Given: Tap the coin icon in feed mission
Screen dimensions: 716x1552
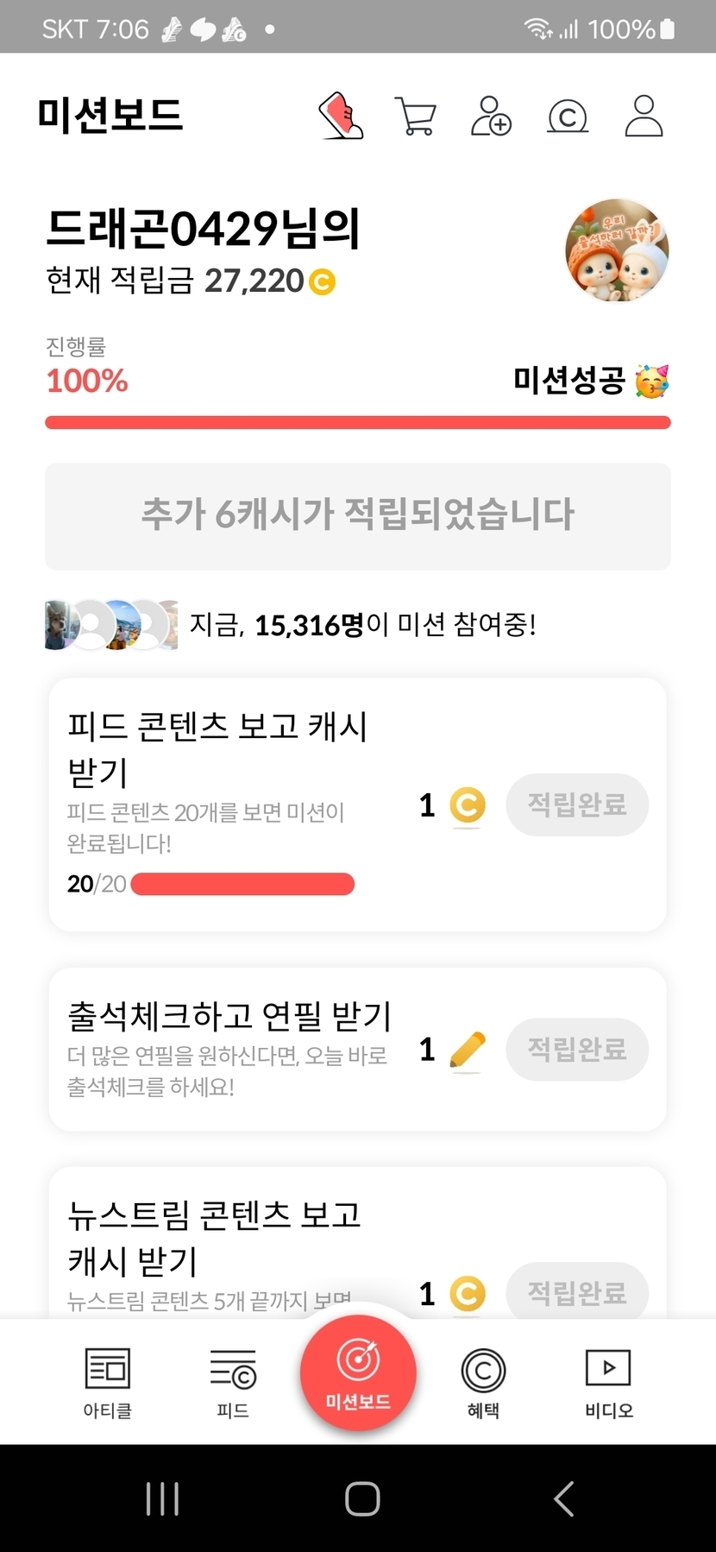Looking at the screenshot, I should 468,805.
